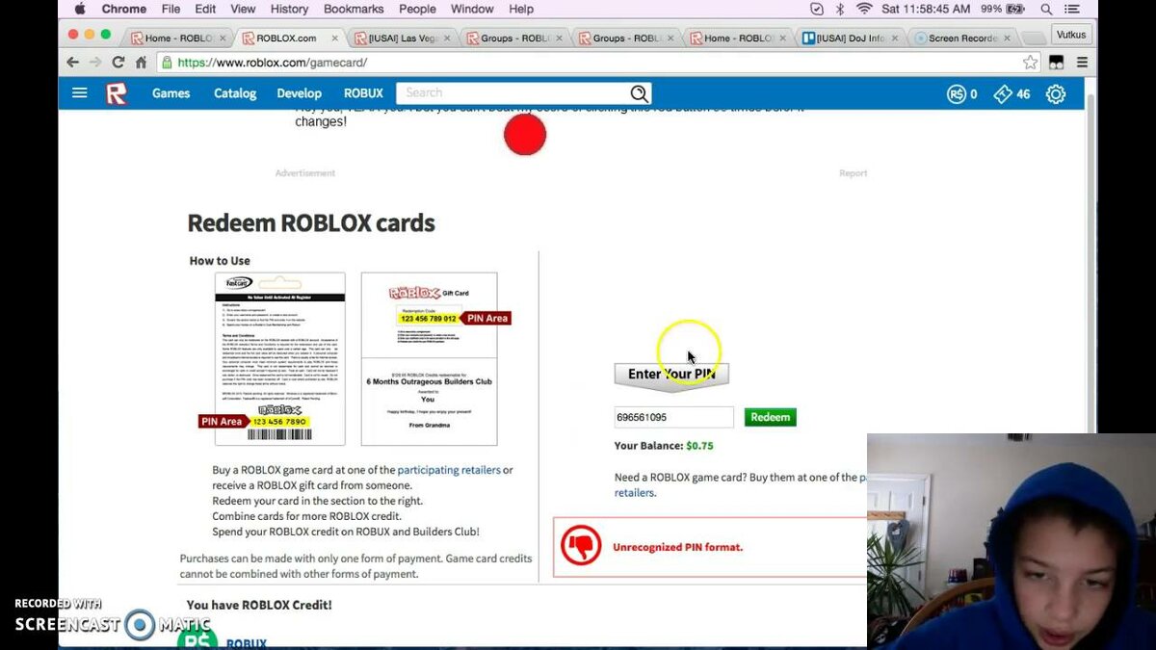Open the Edit menu

[205, 9]
